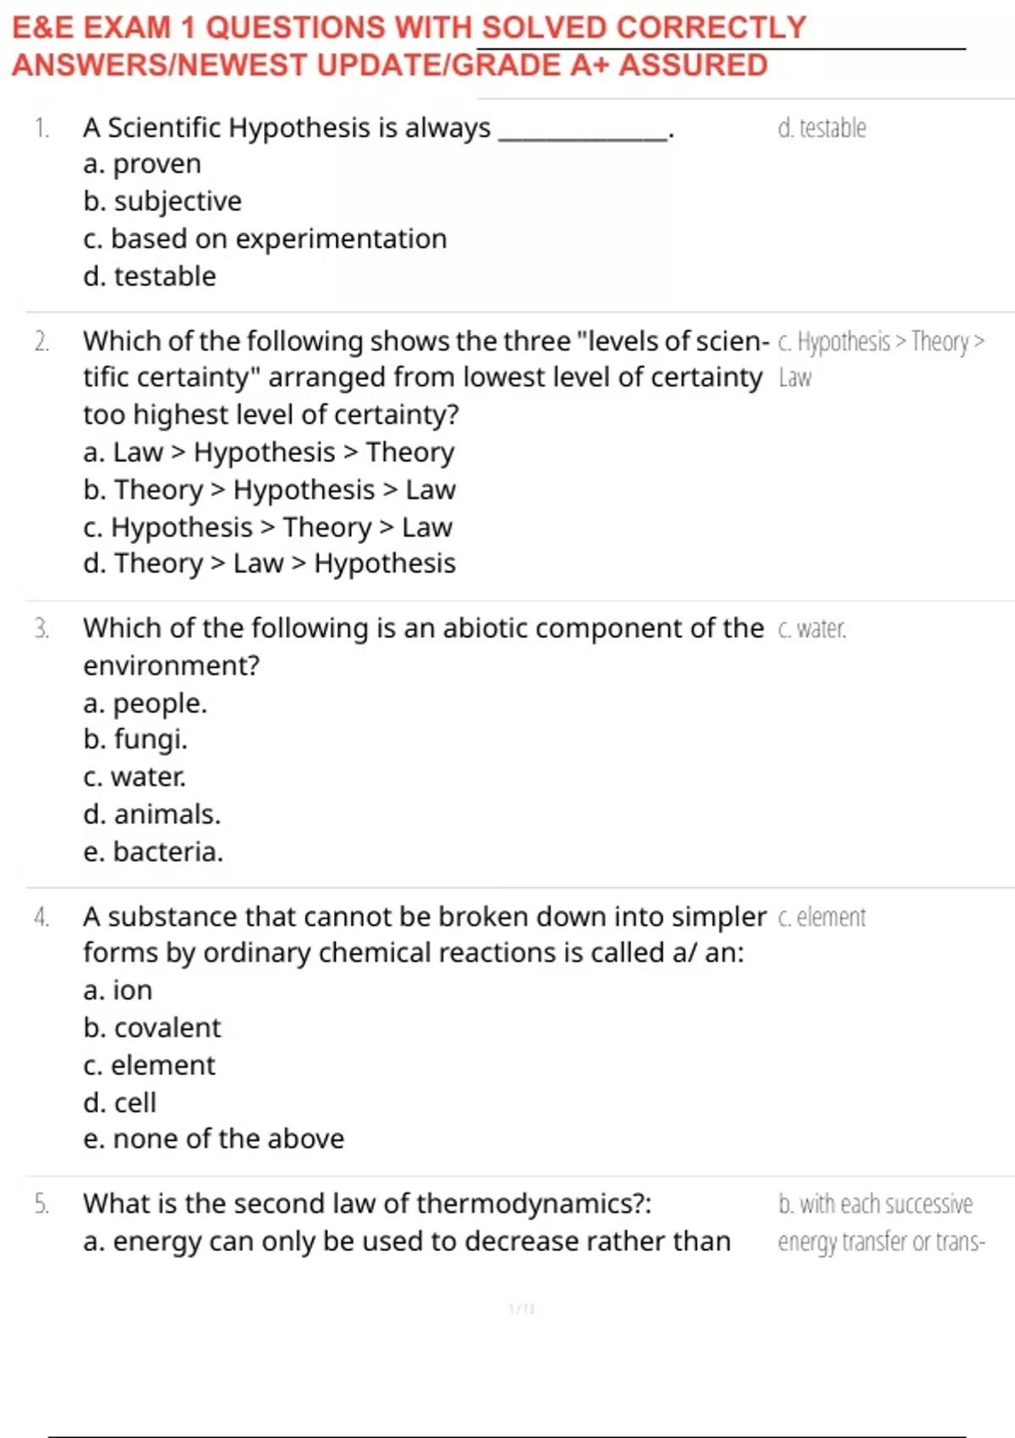1015x1438 pixels.
Task: Pick 'b. Theory > Hypothesis > Law'
Action: pyautogui.click(x=269, y=490)
